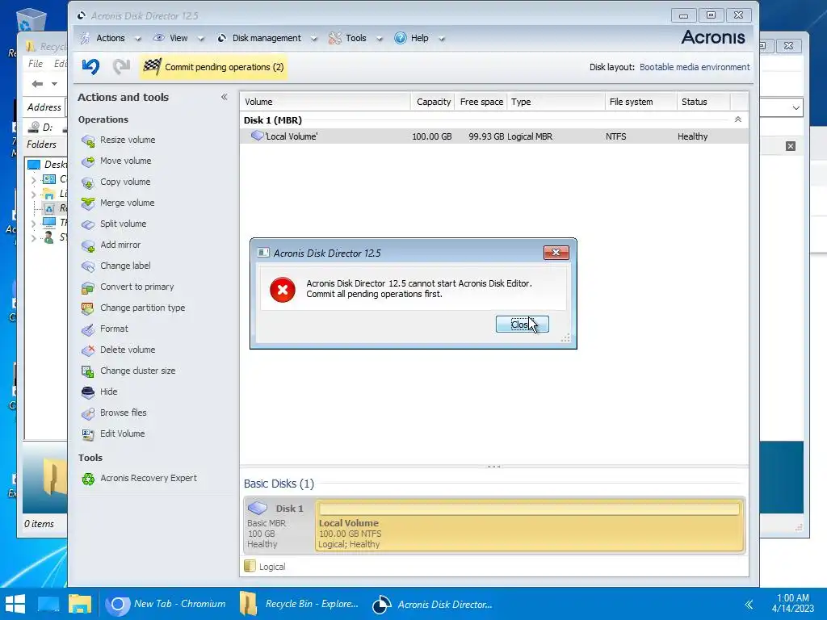Click Bootable media environment link

pos(694,67)
